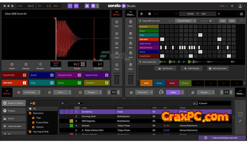Open the Lo-Fi Crush effect dropdown

(38, 92)
